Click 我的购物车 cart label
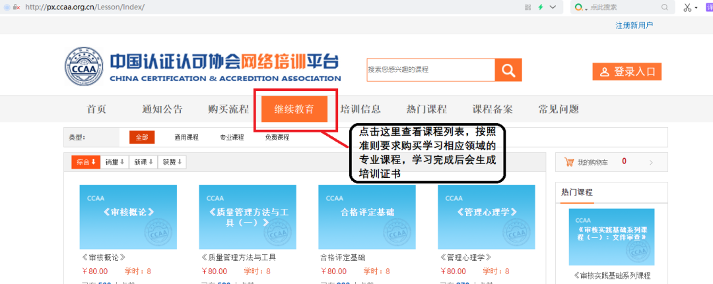 pyautogui.click(x=593, y=162)
